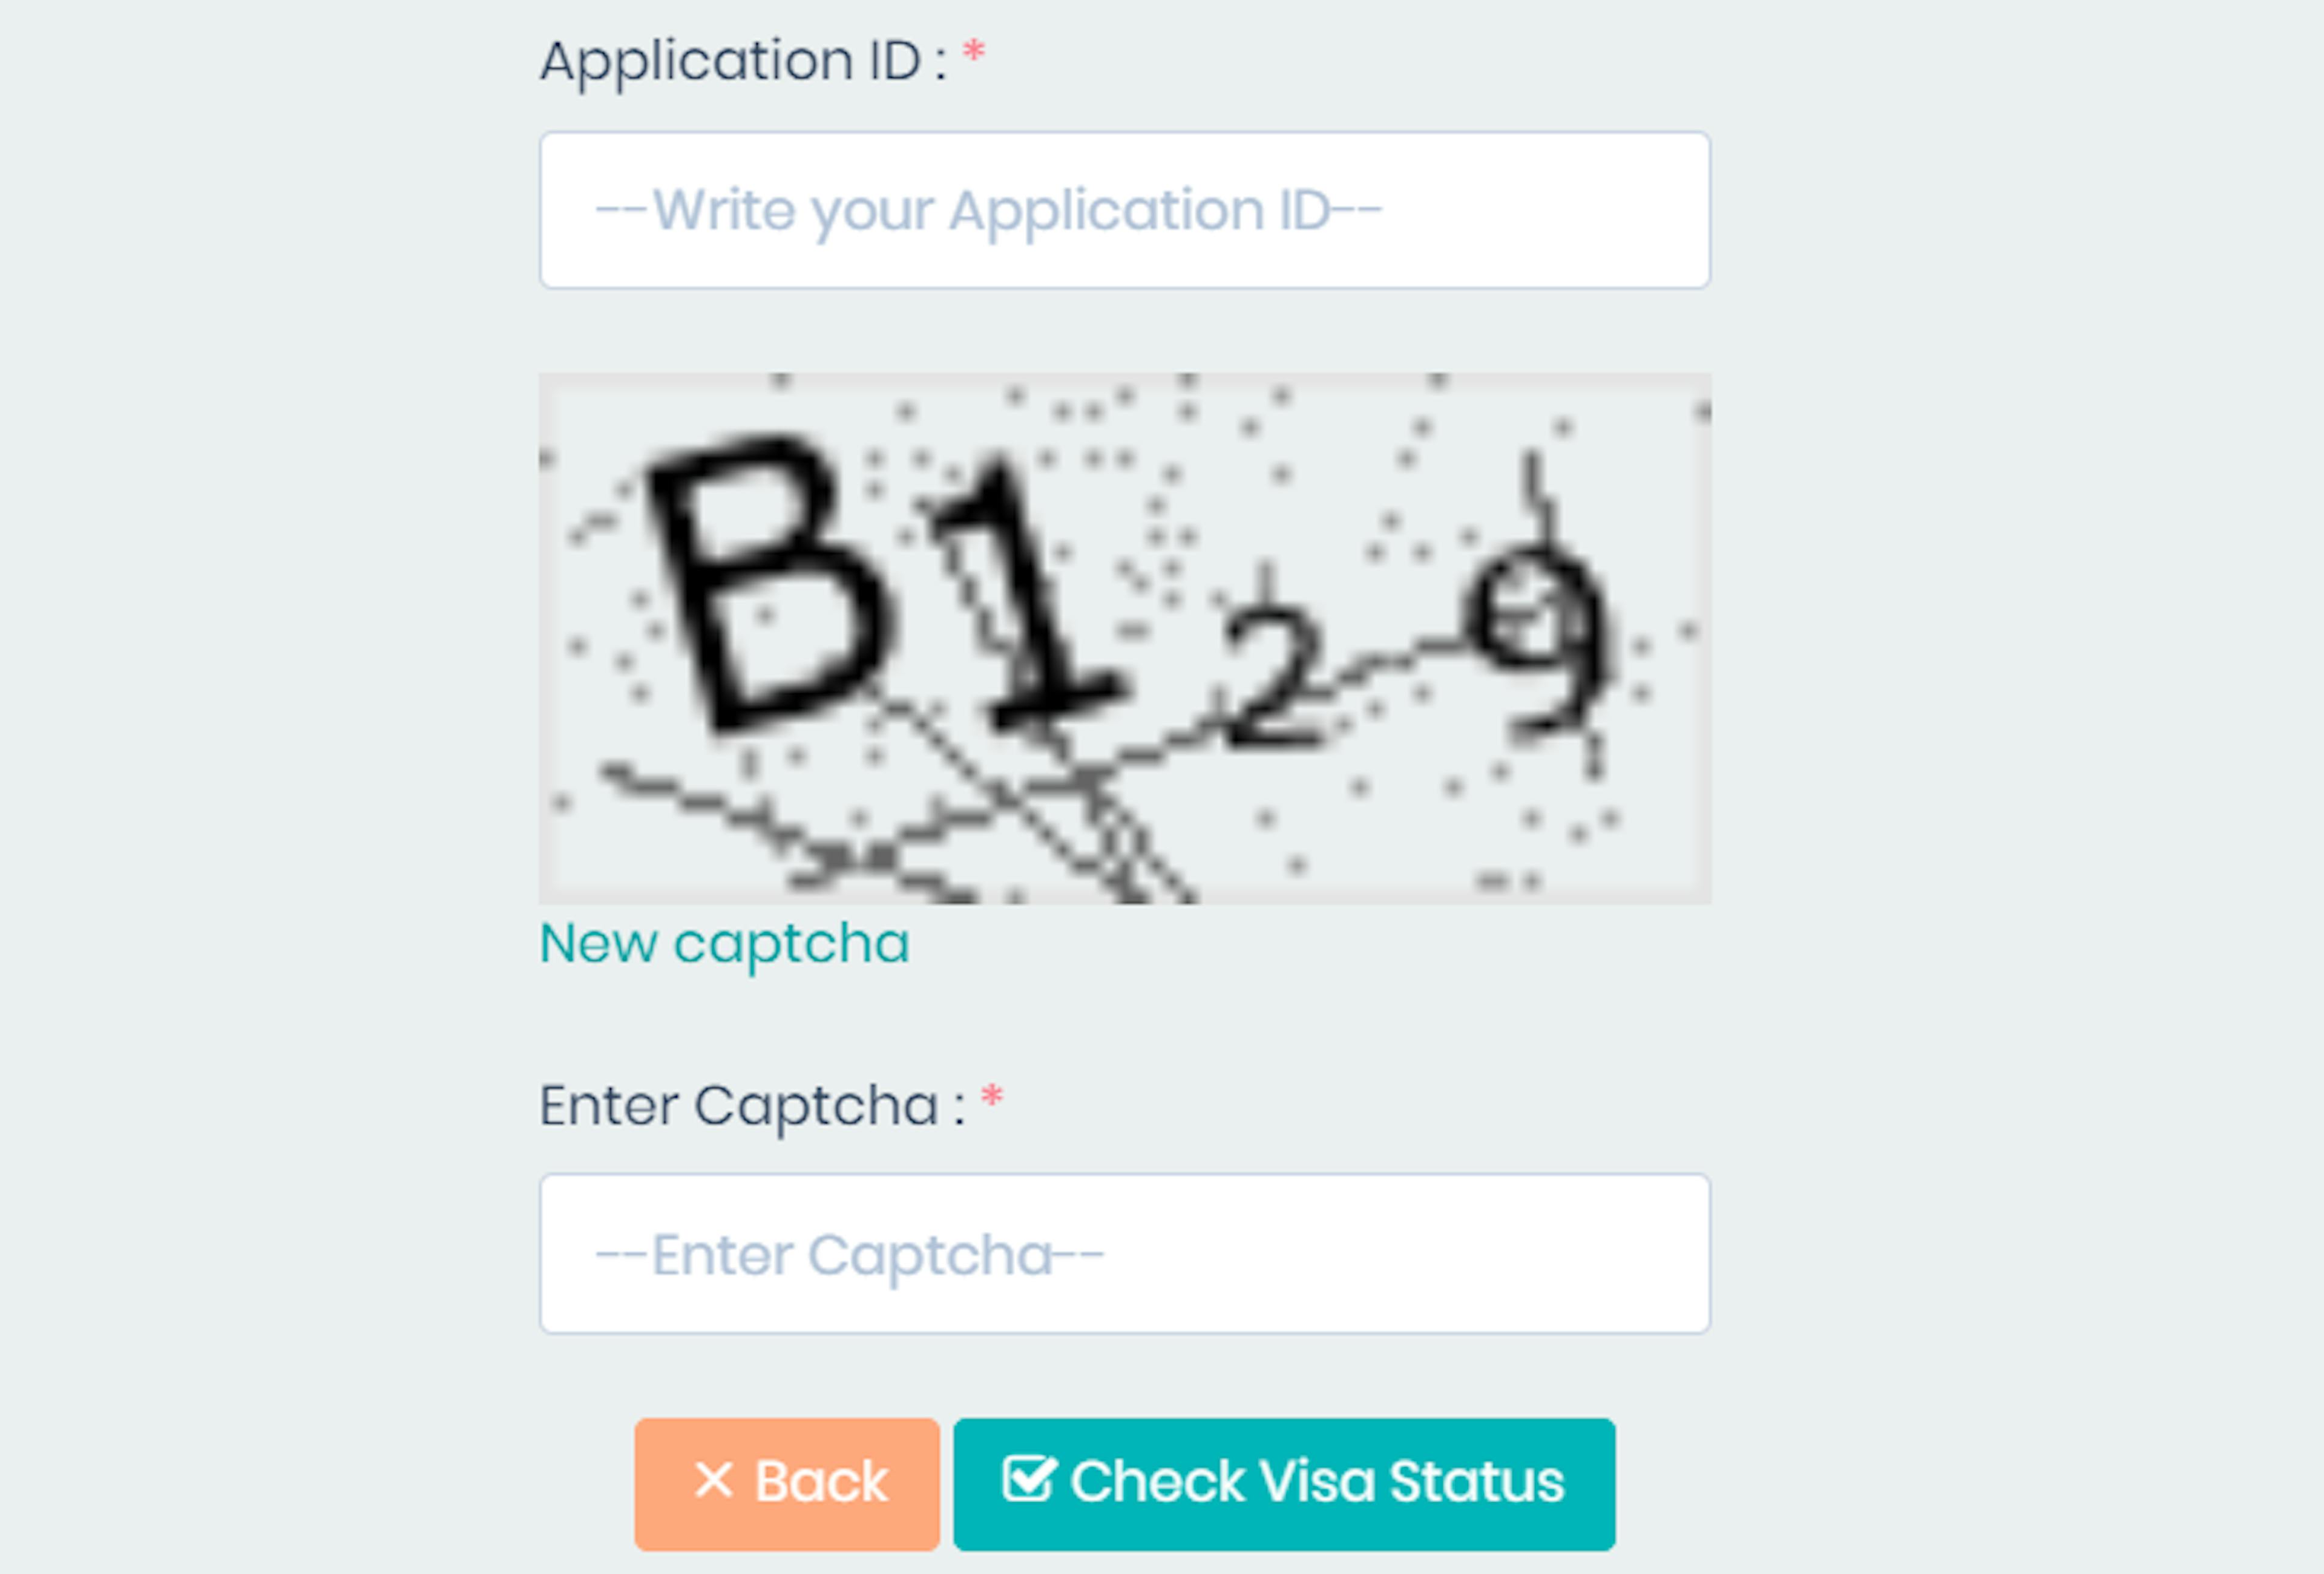
Task: Focus the Application ID input field
Action: 1125,210
